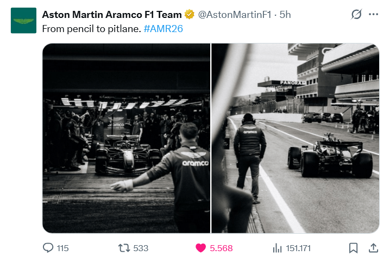
Task: Click the gold verified badge
Action: (190, 15)
